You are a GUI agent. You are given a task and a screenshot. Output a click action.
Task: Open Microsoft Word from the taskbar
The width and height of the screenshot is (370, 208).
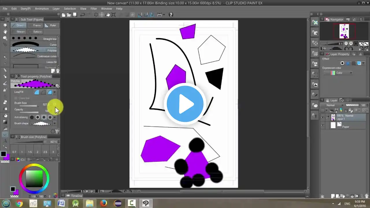click(x=61, y=203)
